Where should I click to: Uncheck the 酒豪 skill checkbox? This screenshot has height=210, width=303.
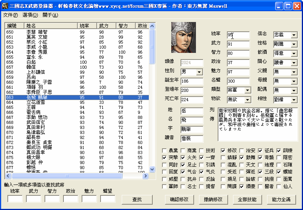point(242,186)
